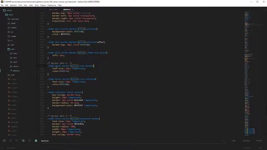The width and height of the screenshot is (267, 150).
Task: Click the "color: #FFFFFF;" code line
Action: (61, 34)
